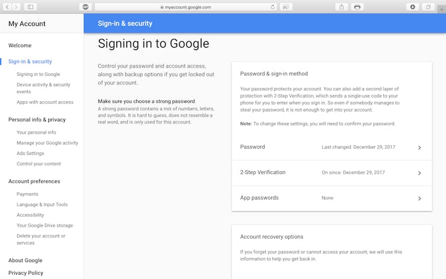This screenshot has height=279, width=446.
Task: Expand the Password row chevron
Action: coord(419,147)
